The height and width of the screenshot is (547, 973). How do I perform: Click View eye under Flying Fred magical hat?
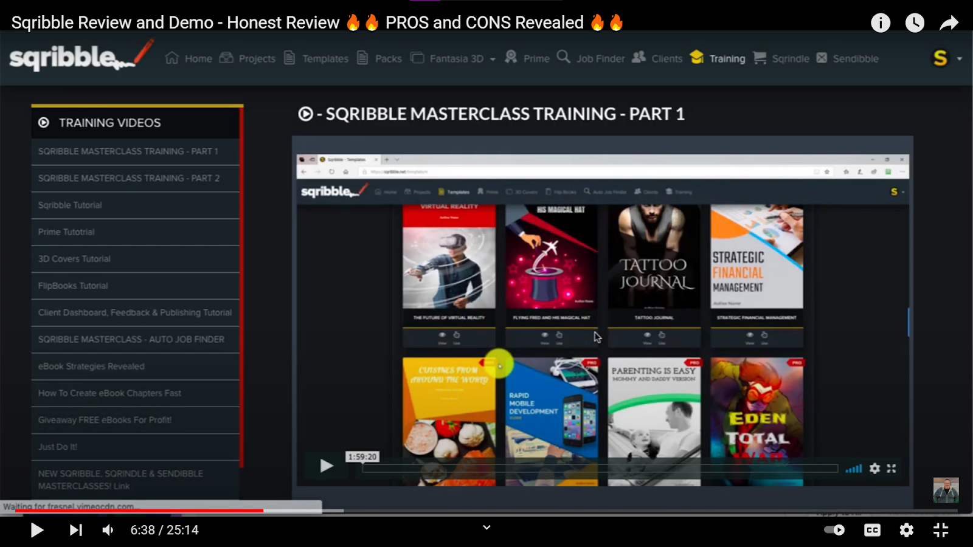tap(544, 335)
